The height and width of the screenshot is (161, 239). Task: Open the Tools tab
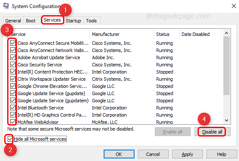(x=91, y=21)
